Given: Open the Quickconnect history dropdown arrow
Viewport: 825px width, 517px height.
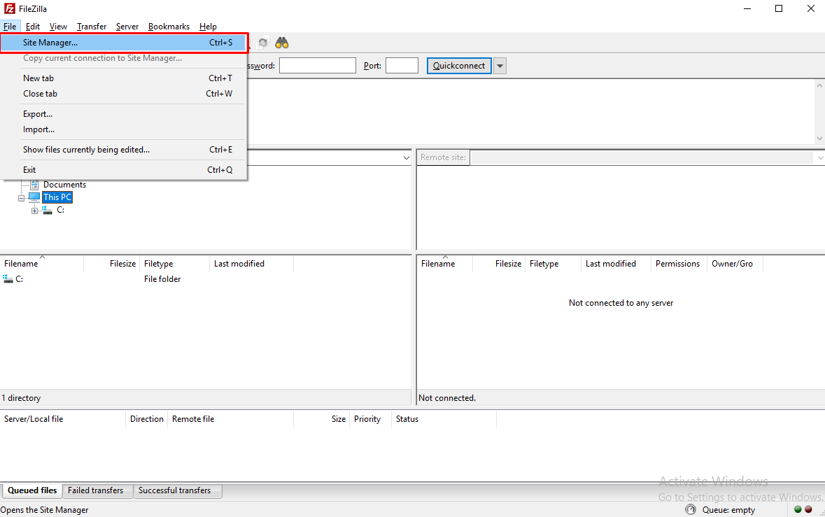Looking at the screenshot, I should click(500, 66).
